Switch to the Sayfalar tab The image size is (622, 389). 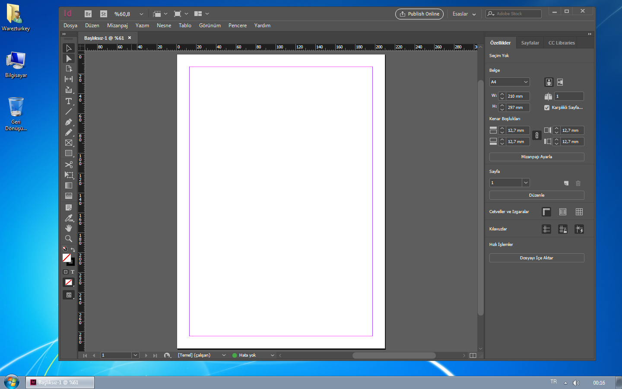(530, 43)
